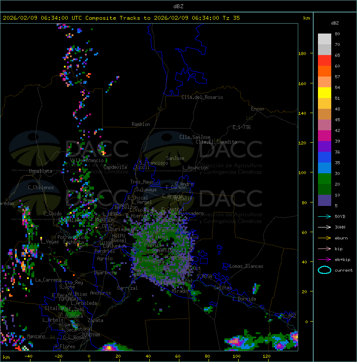Viewport: 357px width, 362px height.
Task: Click the magenta eb+bip arrow in legend
Action: (x=324, y=260)
